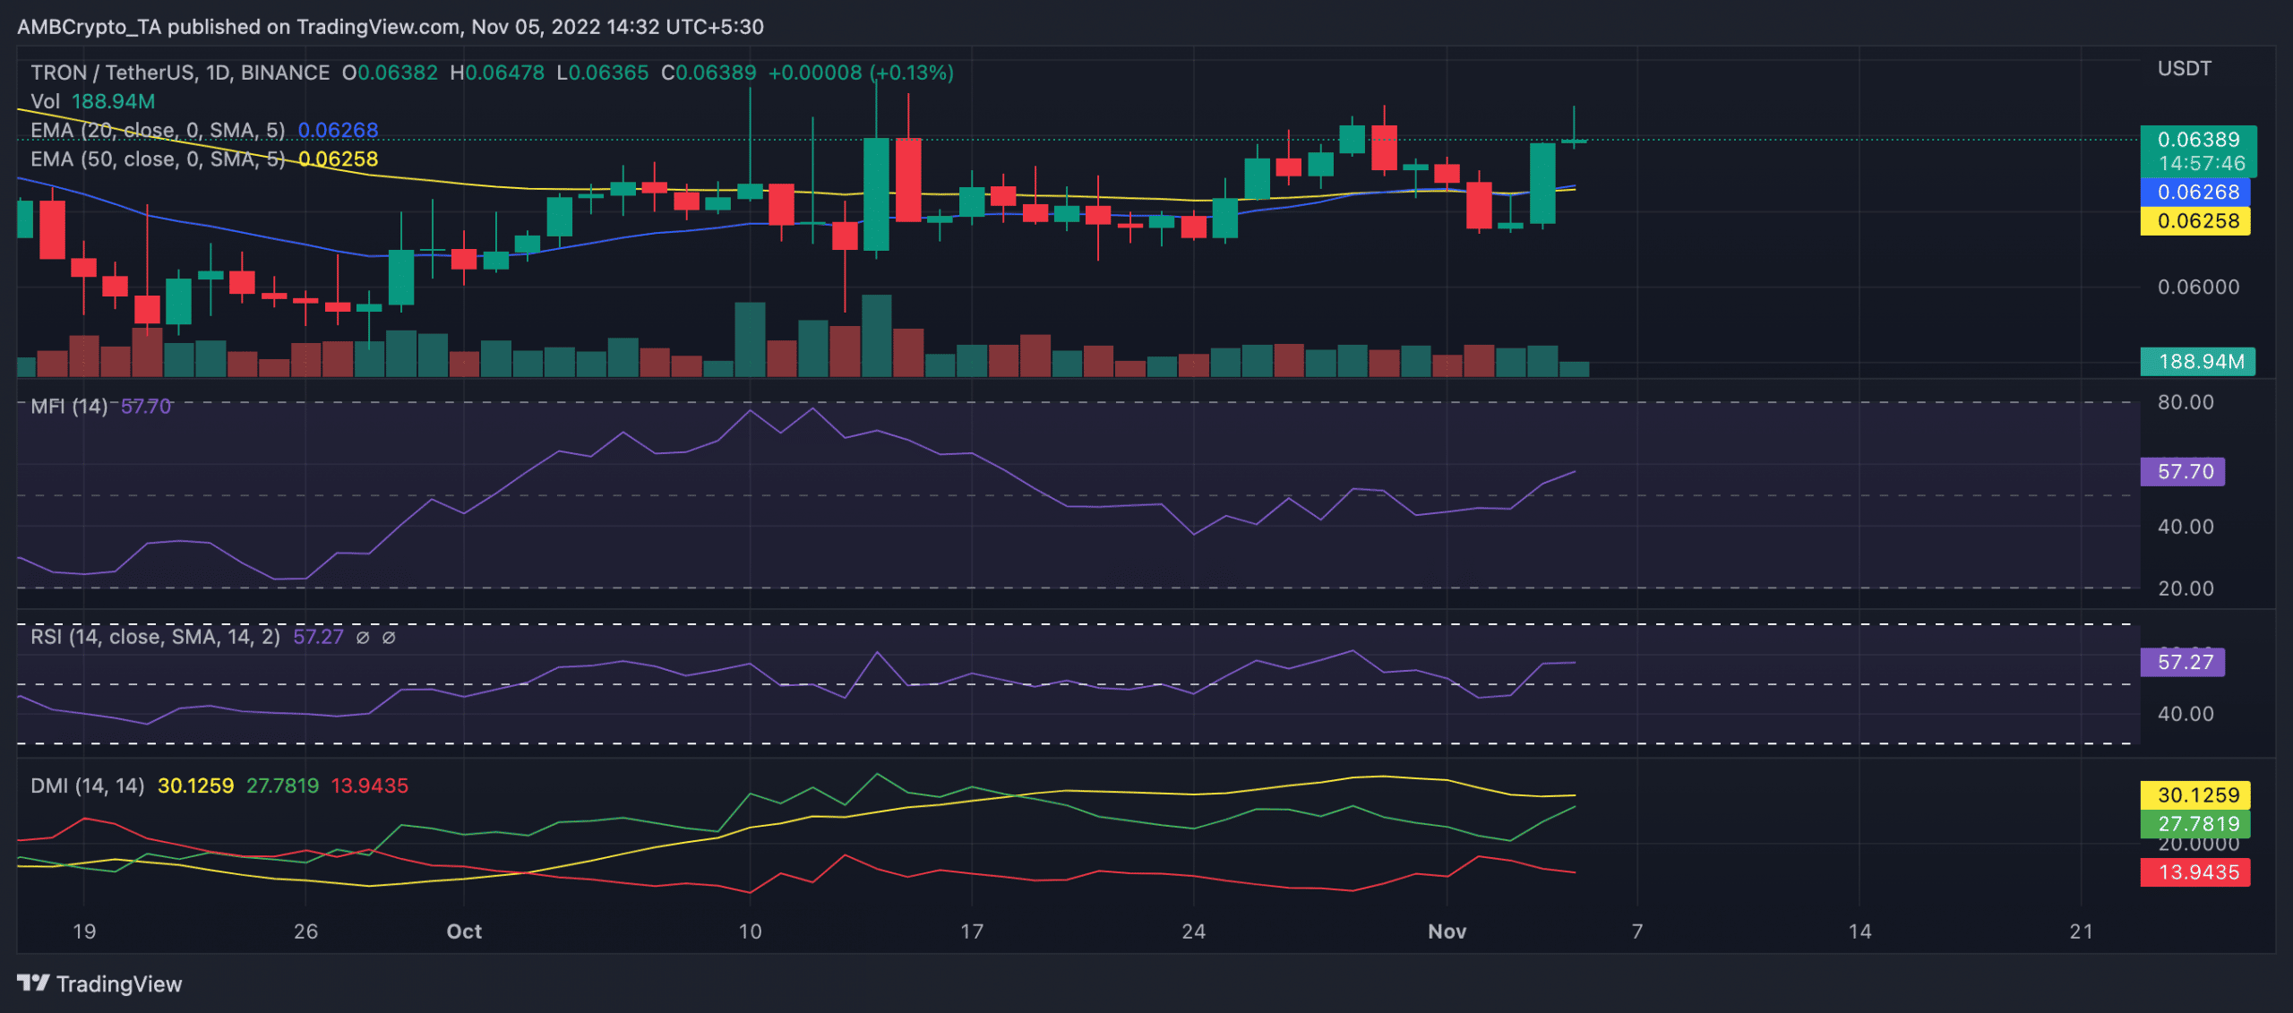Select the TRON / TetherUS symbol title

[x=180, y=73]
